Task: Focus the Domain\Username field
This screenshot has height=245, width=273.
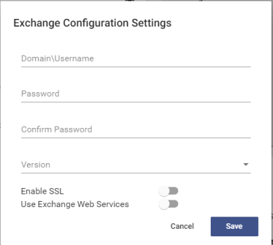Action: point(135,59)
